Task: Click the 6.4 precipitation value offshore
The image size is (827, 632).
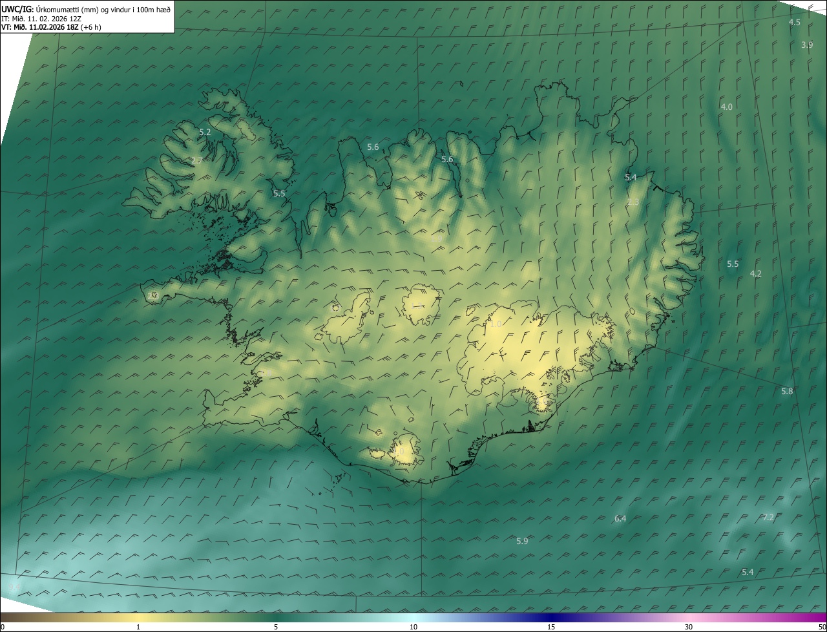Action: pyautogui.click(x=620, y=518)
